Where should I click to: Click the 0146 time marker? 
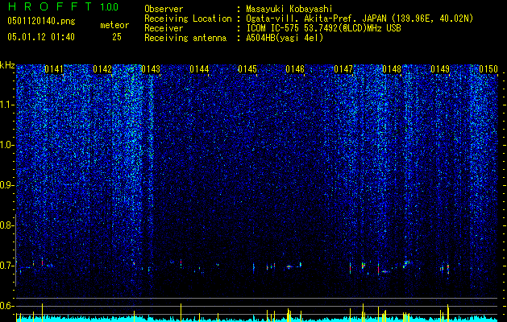(x=295, y=69)
